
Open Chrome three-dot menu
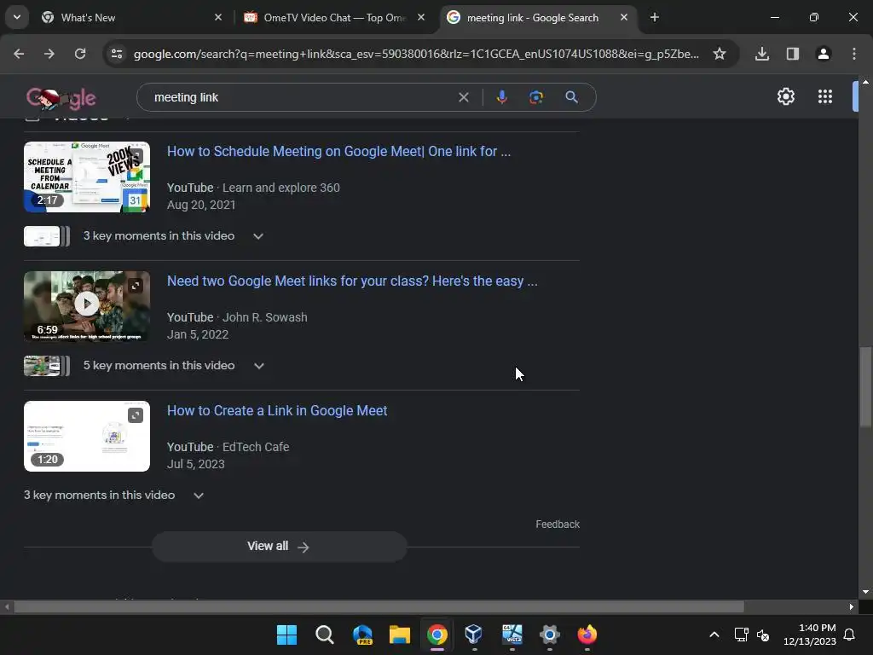click(x=854, y=54)
